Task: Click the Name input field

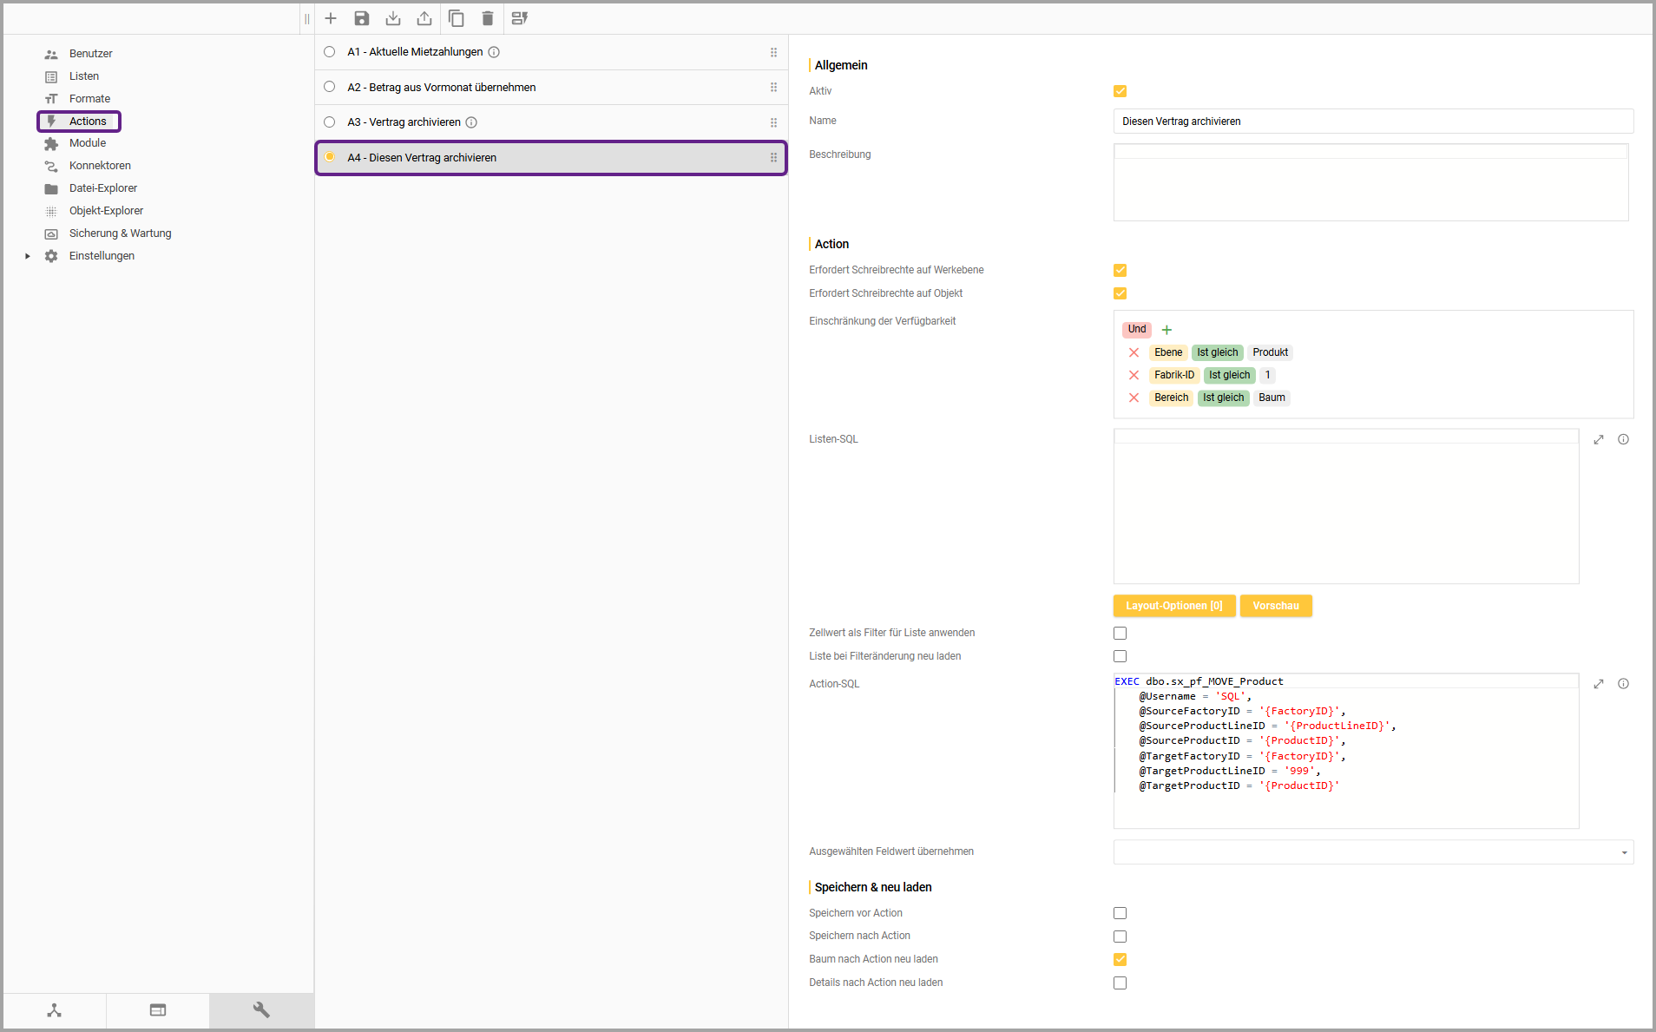Action: [x=1372, y=122]
